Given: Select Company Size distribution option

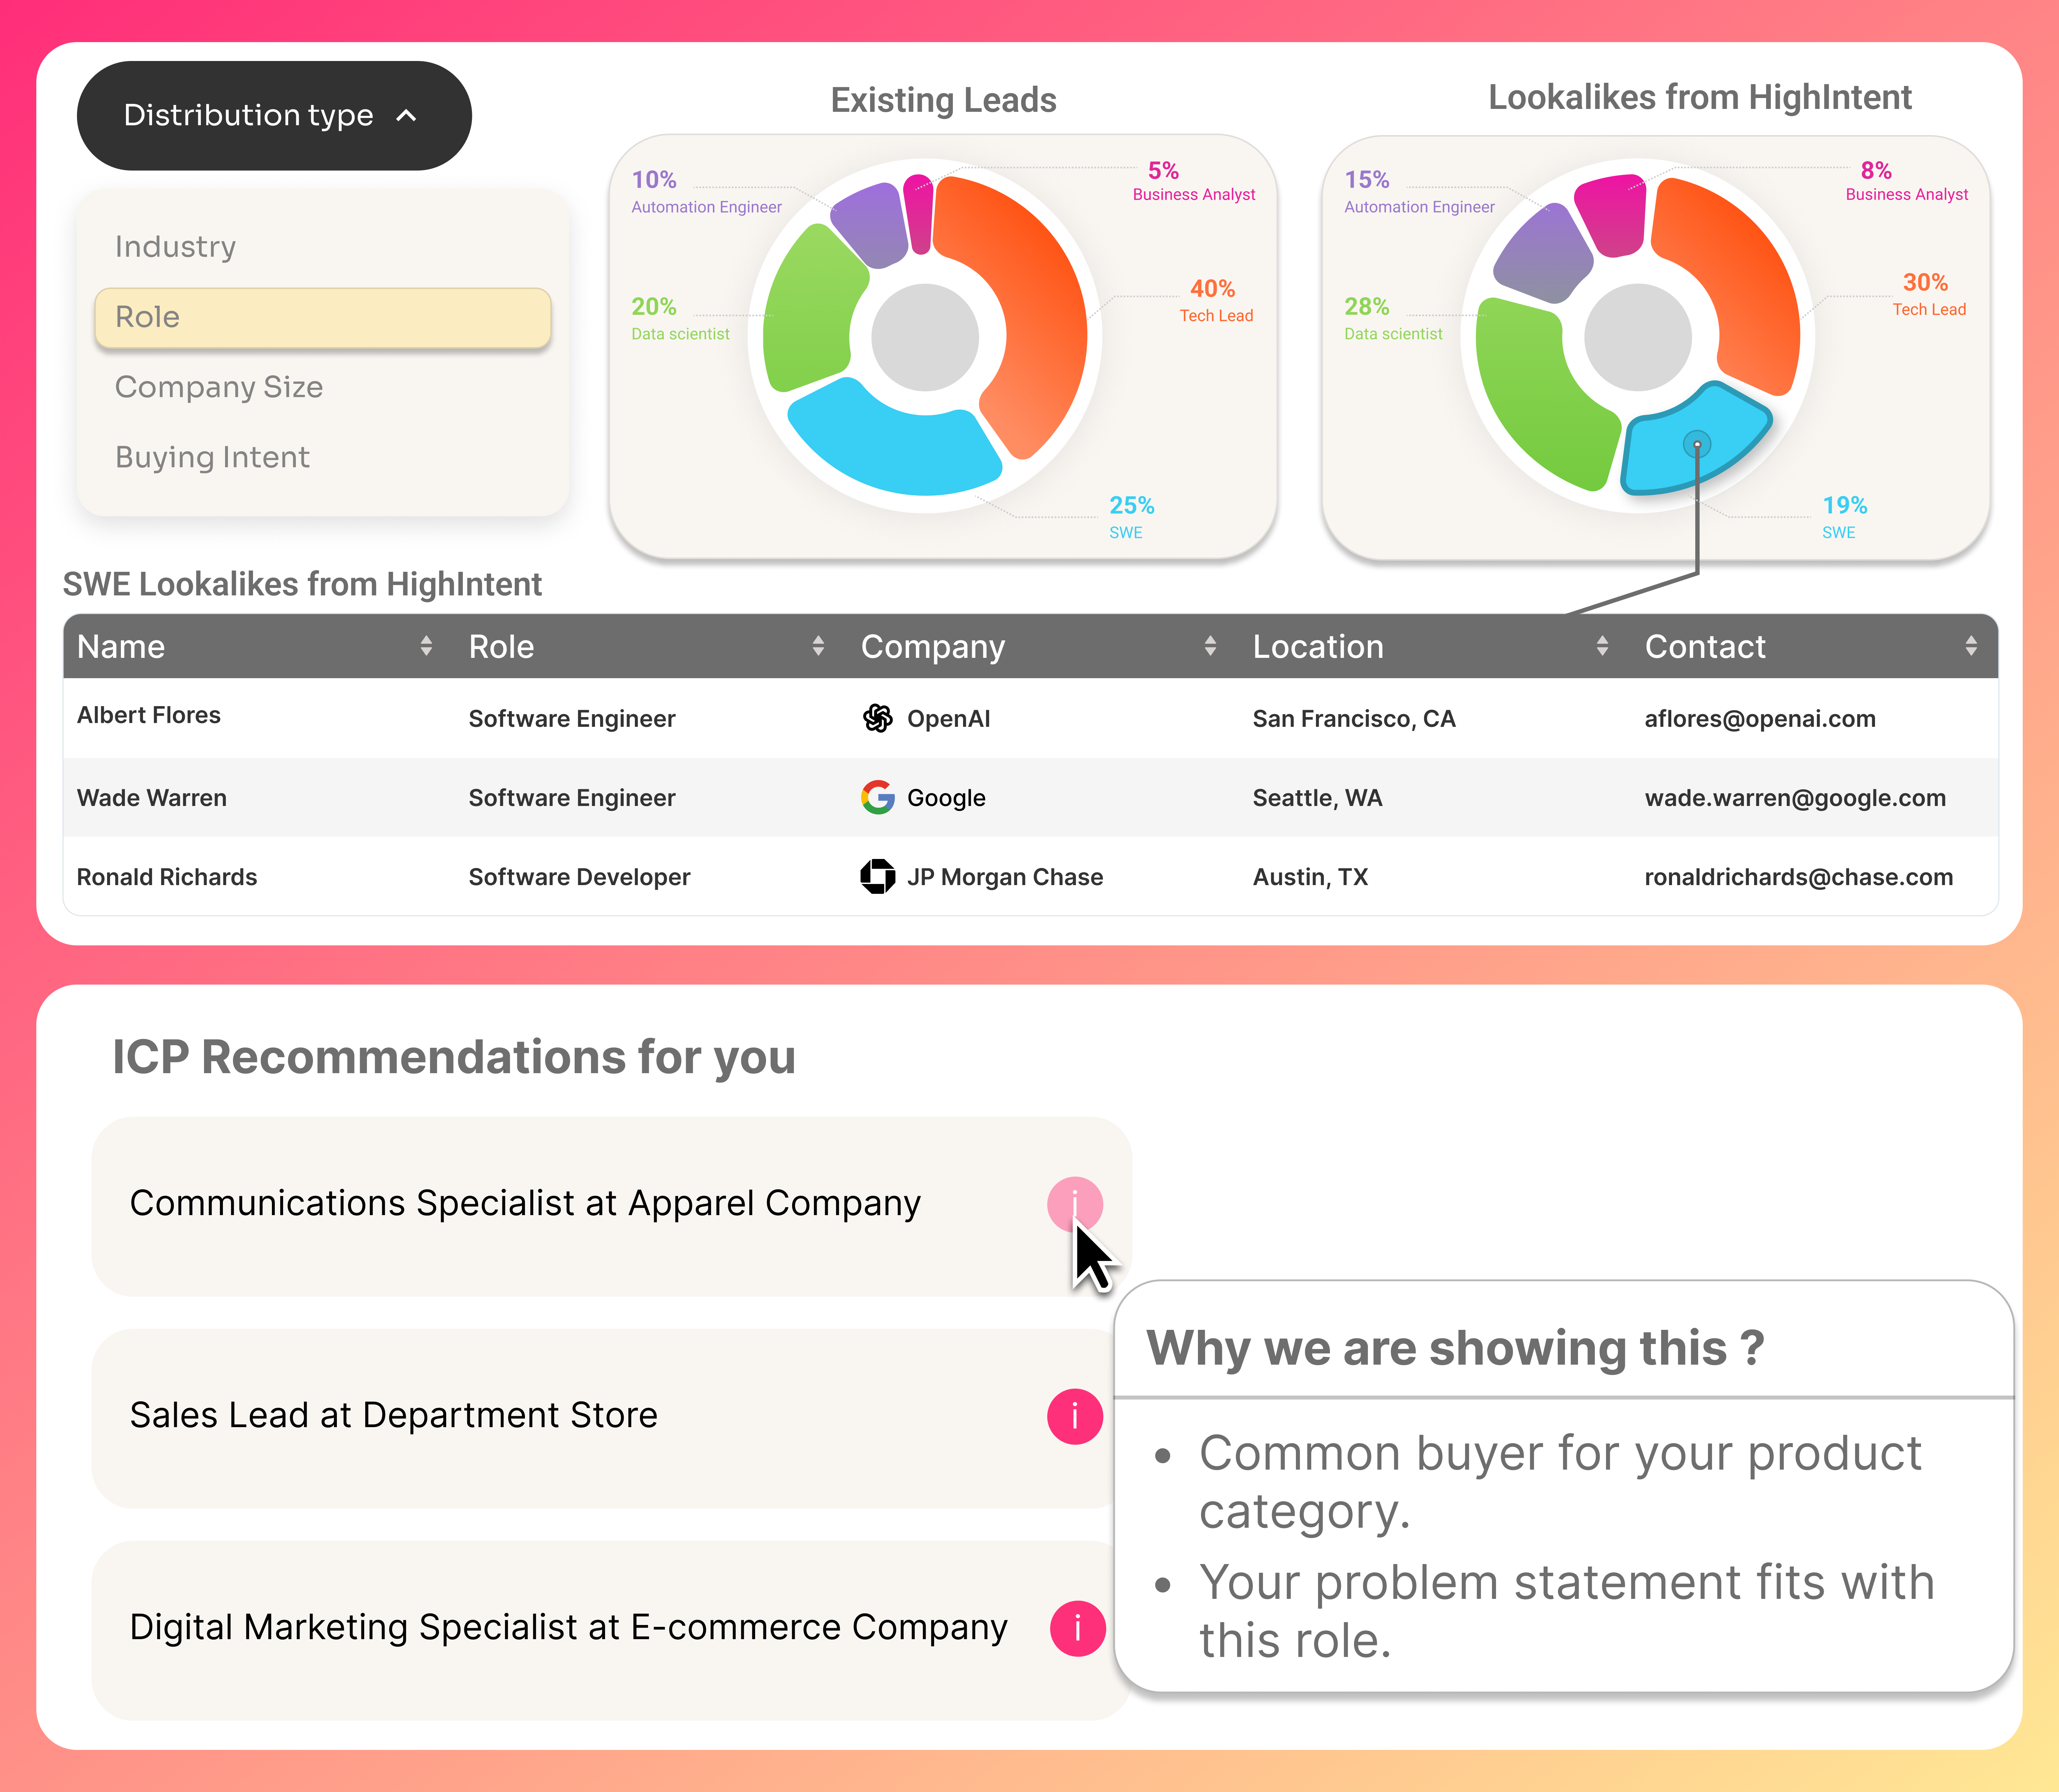Looking at the screenshot, I should pyautogui.click(x=219, y=387).
